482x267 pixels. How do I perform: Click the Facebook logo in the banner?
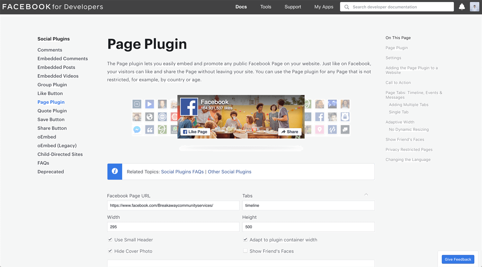tap(189, 107)
